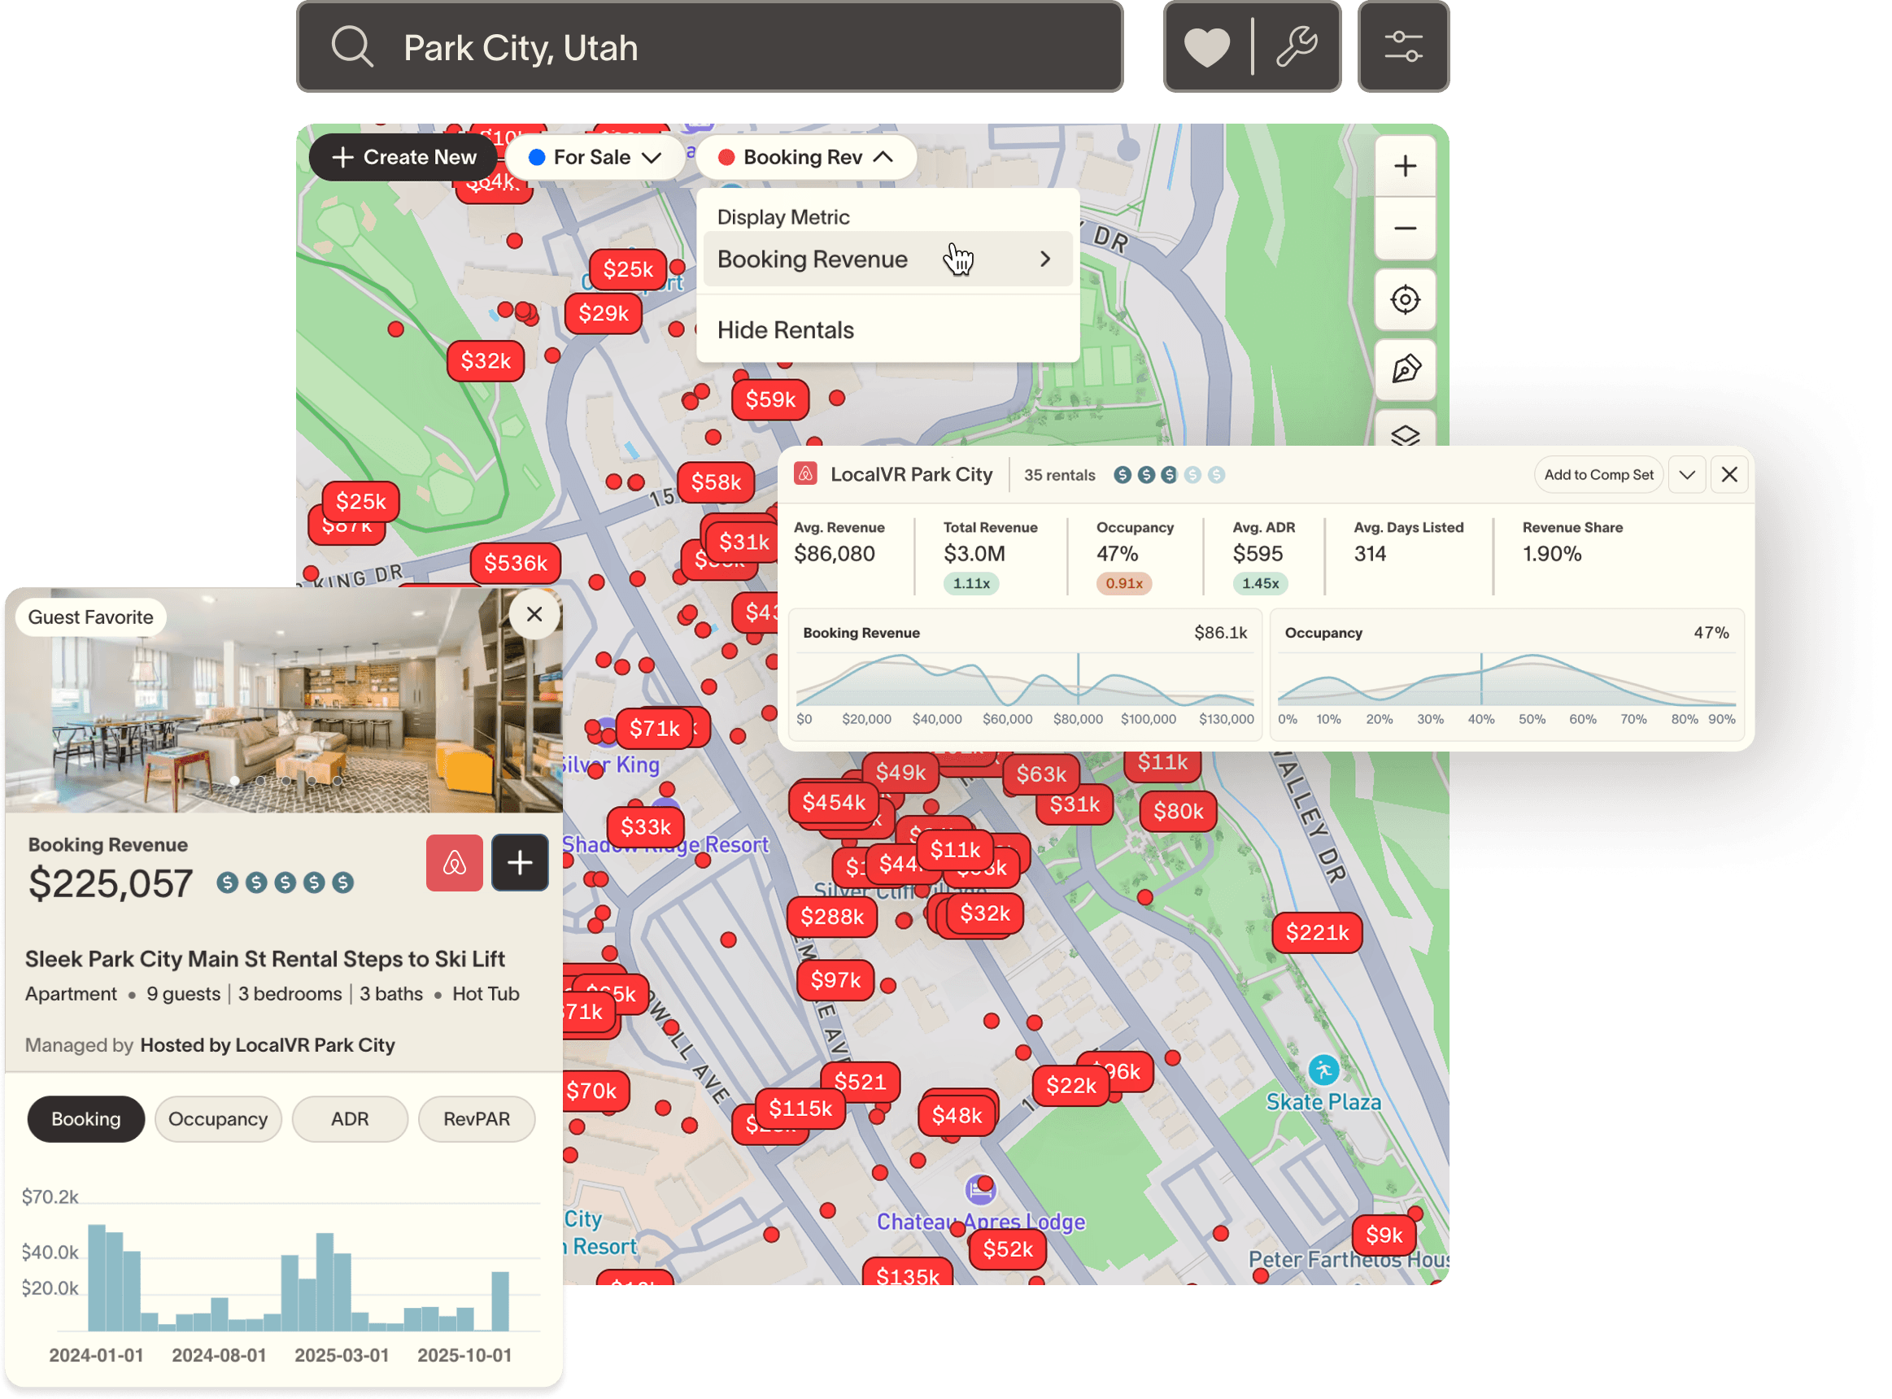Click the plus icon on the property card

tap(520, 862)
